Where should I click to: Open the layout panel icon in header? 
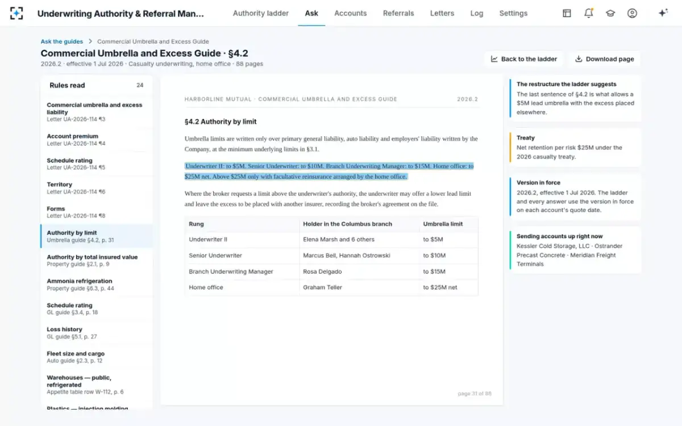(x=567, y=13)
